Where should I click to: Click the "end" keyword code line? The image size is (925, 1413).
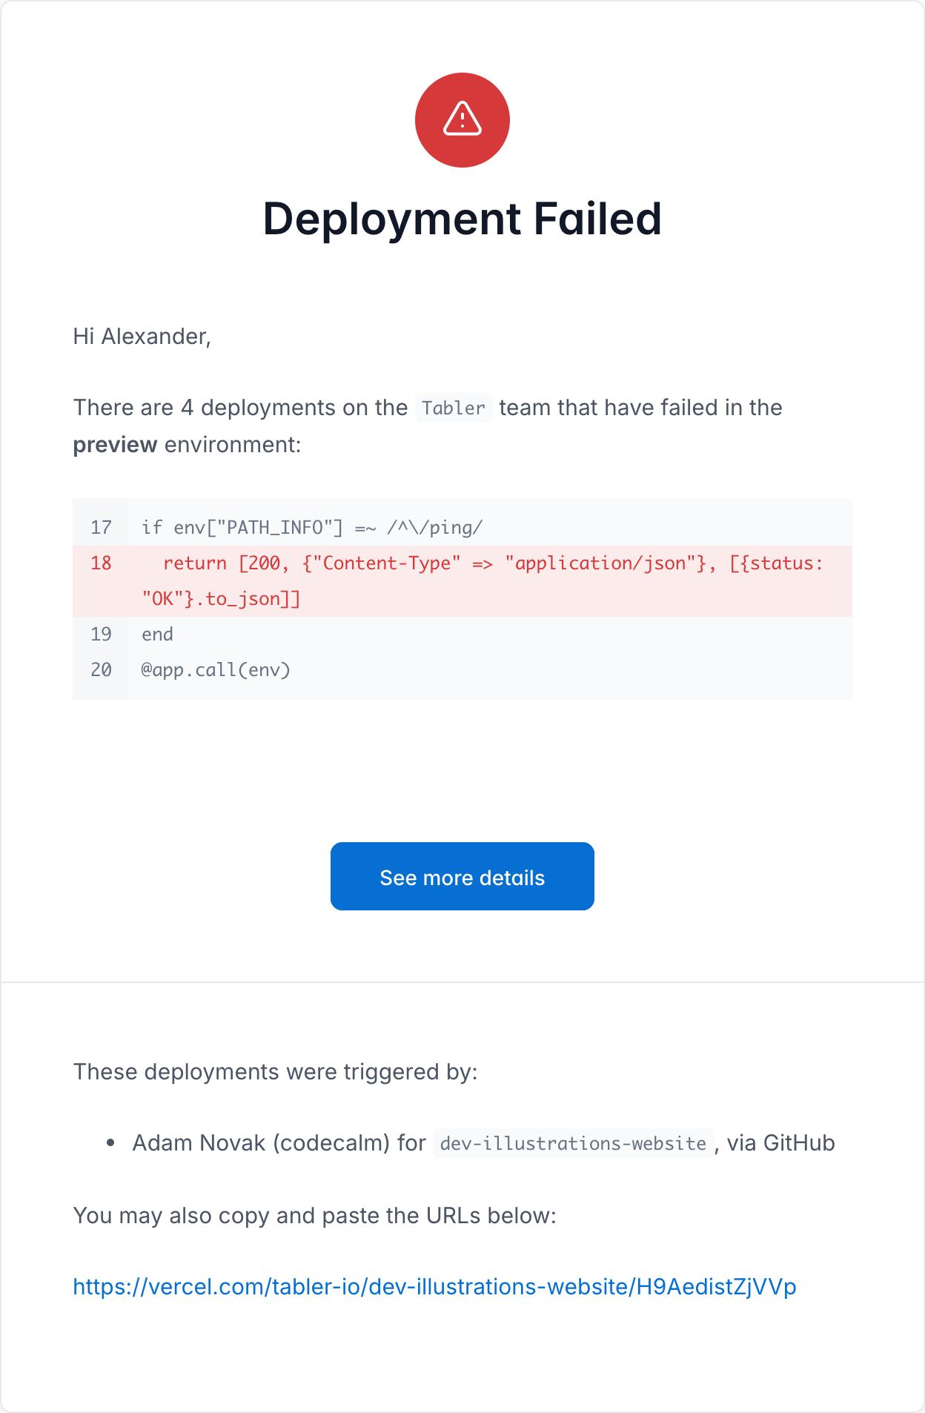(157, 635)
